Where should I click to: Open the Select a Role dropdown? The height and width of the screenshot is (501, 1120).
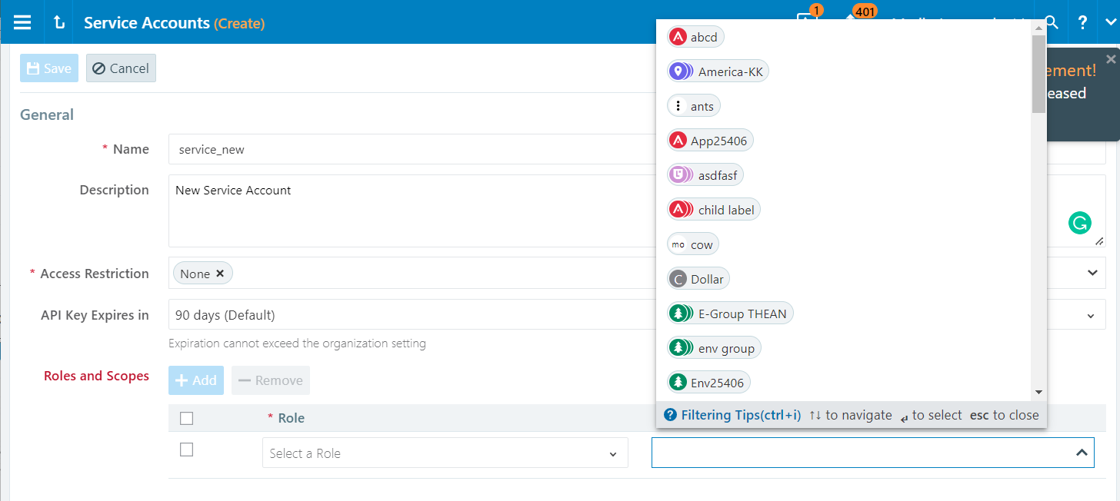tap(445, 453)
